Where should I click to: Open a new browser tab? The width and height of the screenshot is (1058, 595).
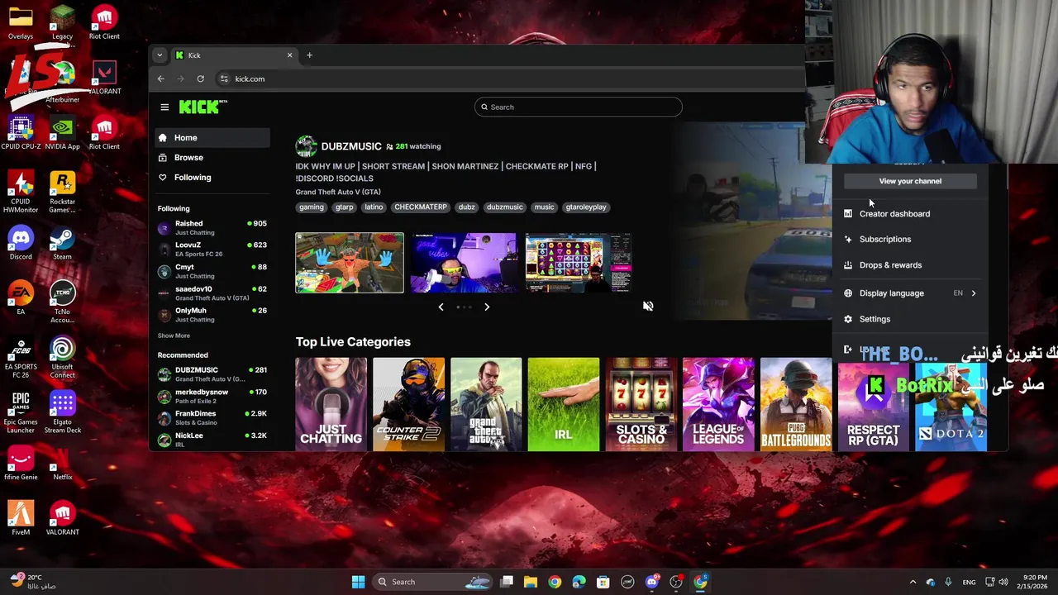309,55
